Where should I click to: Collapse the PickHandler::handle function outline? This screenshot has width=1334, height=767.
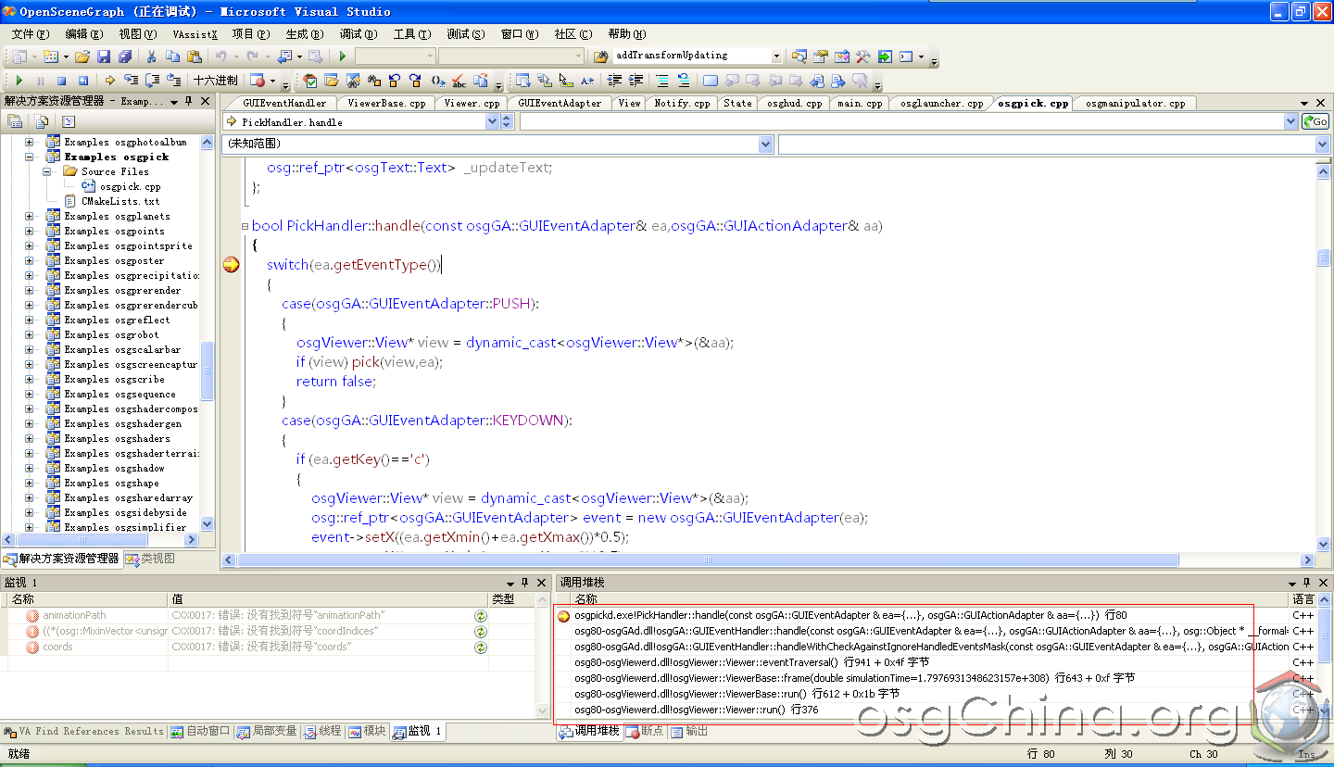(245, 226)
